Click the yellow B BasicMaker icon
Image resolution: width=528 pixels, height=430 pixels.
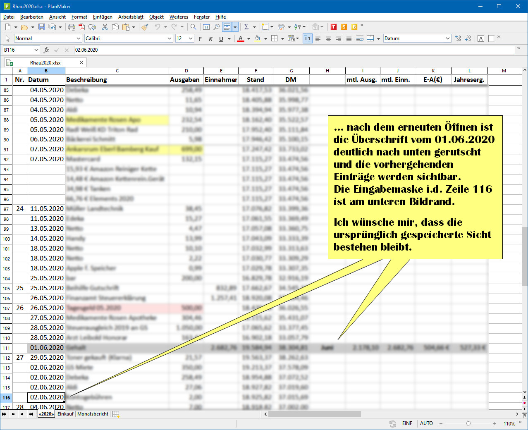tap(354, 27)
